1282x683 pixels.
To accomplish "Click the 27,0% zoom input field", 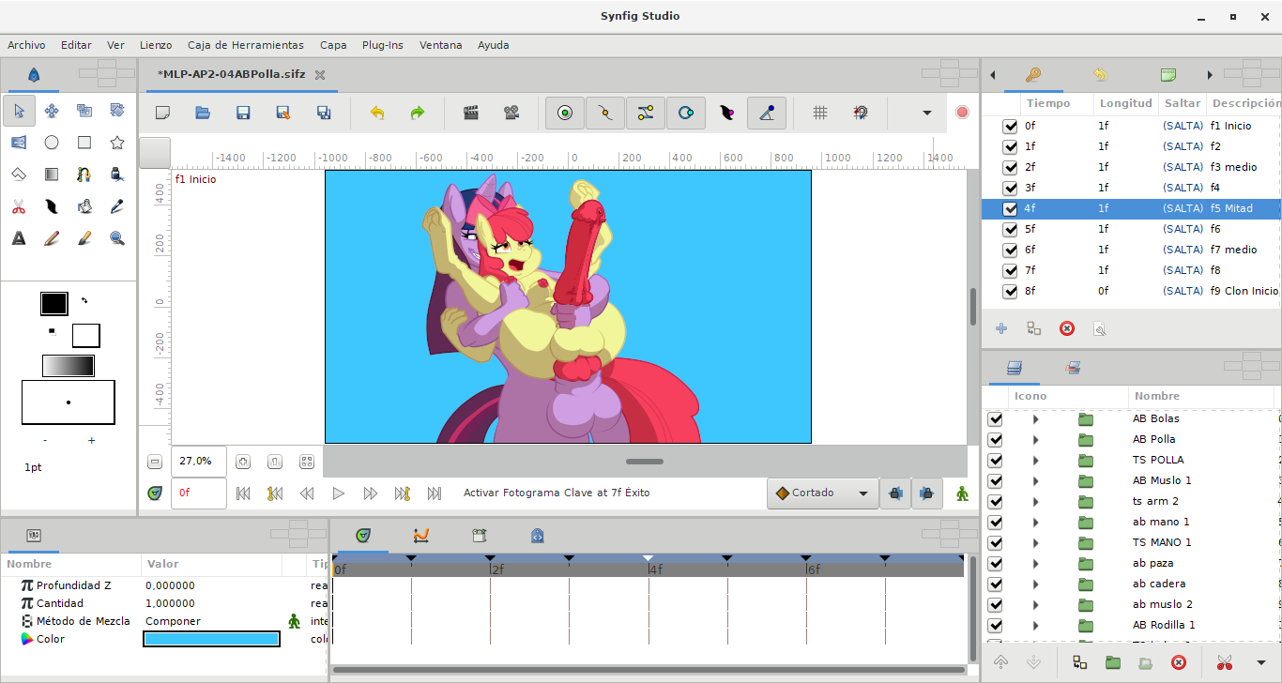I will pyautogui.click(x=198, y=462).
